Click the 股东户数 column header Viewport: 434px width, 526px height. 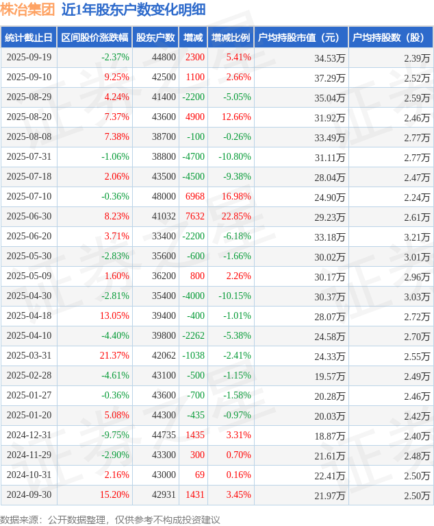(155, 38)
